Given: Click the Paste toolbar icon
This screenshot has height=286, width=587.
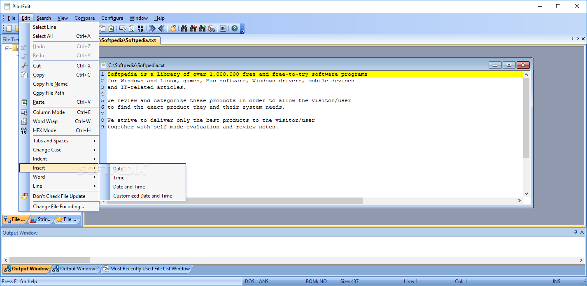Looking at the screenshot, I should (112, 28).
